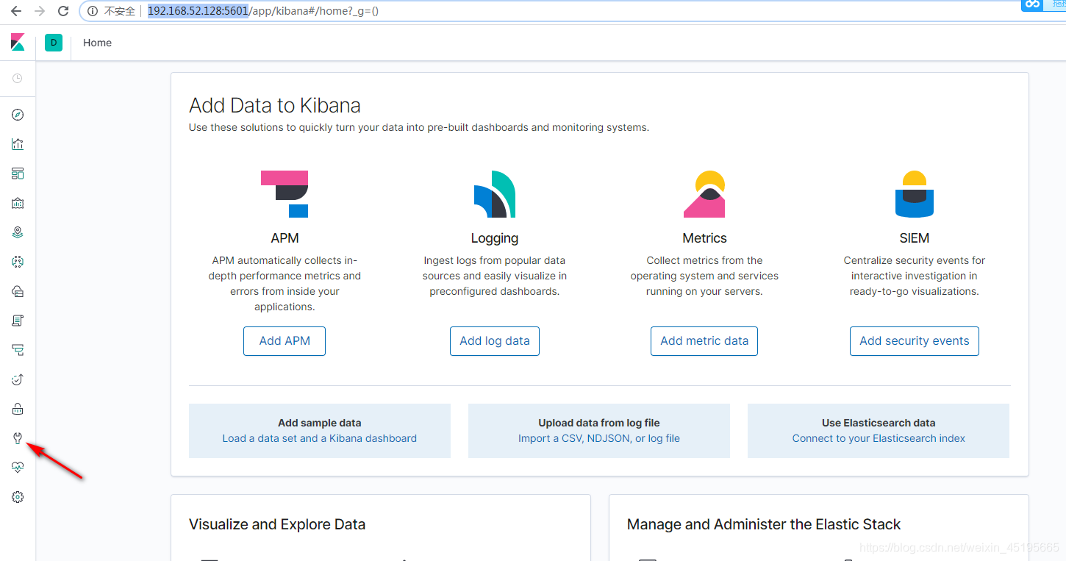
Task: Open Connect to your Elasticsearch index link
Action: tap(879, 438)
